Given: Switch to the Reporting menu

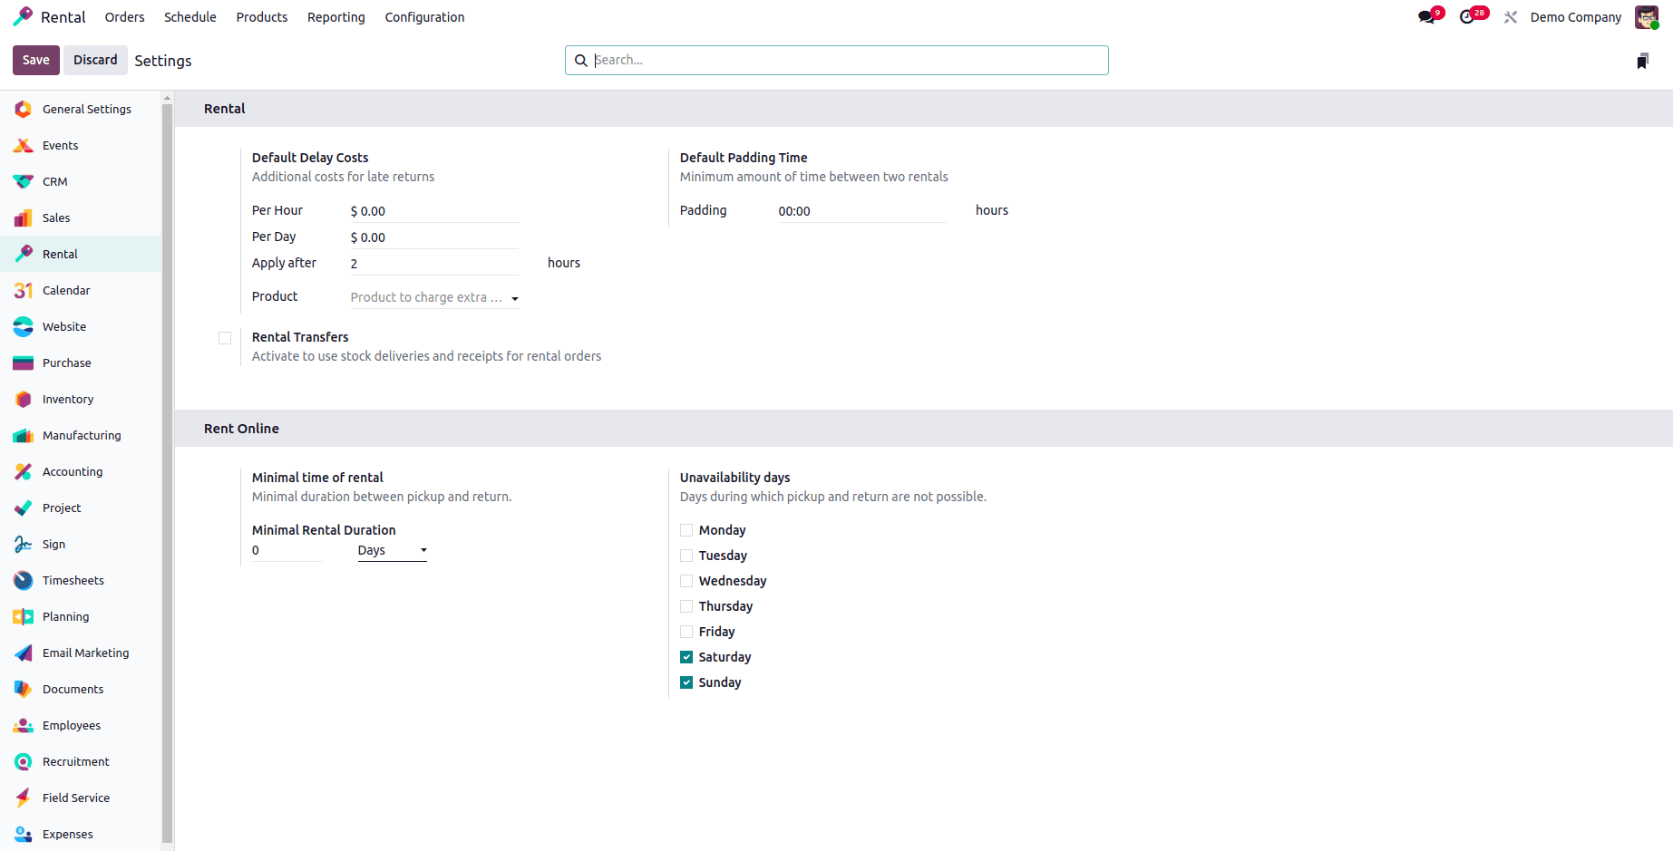Looking at the screenshot, I should 336,16.
